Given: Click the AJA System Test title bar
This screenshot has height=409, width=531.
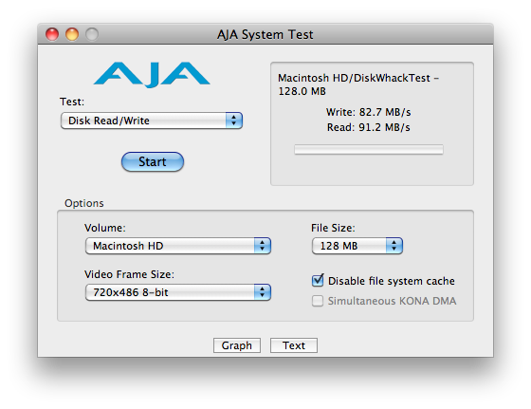Looking at the screenshot, I should click(x=265, y=34).
